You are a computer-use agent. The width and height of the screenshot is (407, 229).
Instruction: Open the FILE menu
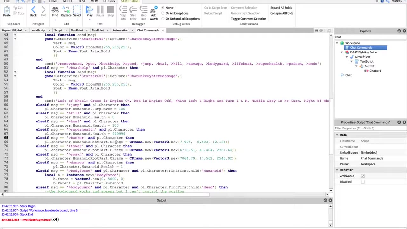pyautogui.click(x=7, y=1)
